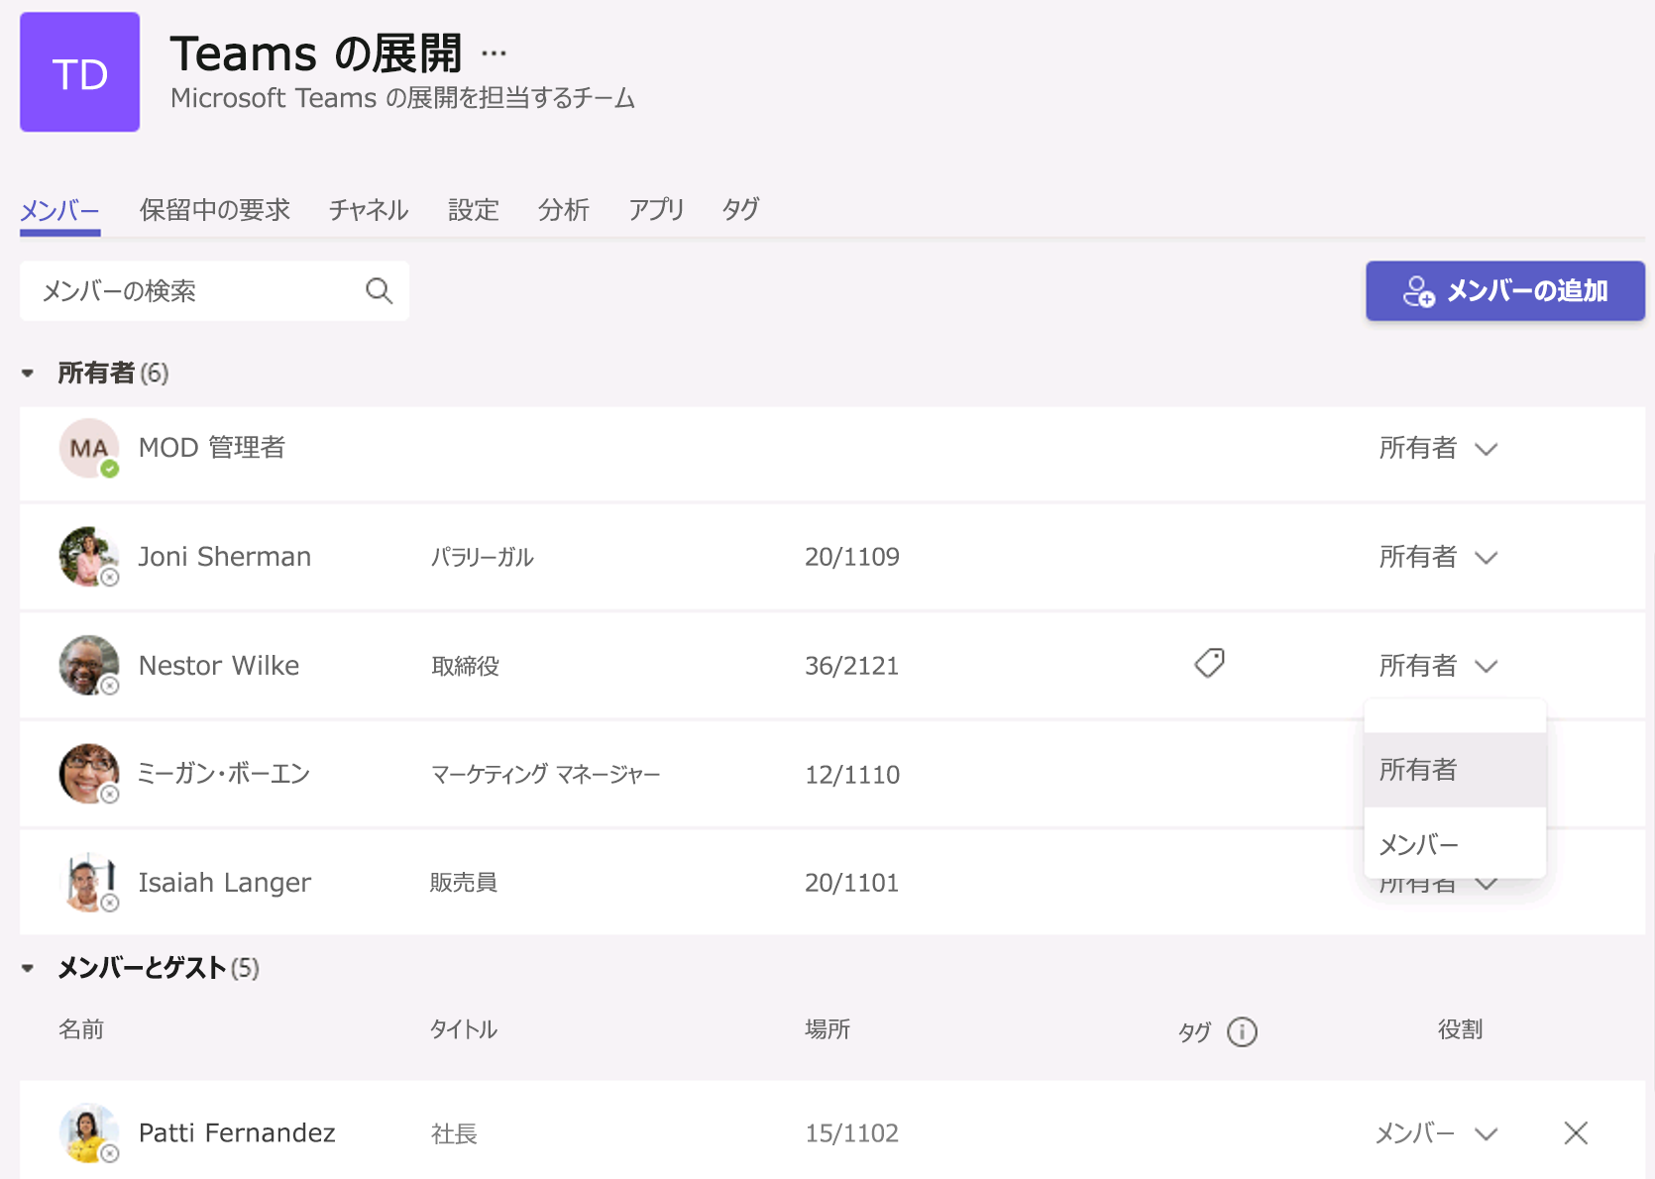The height and width of the screenshot is (1179, 1655).
Task: Click the name Patti Fernandez
Action: [x=237, y=1132]
